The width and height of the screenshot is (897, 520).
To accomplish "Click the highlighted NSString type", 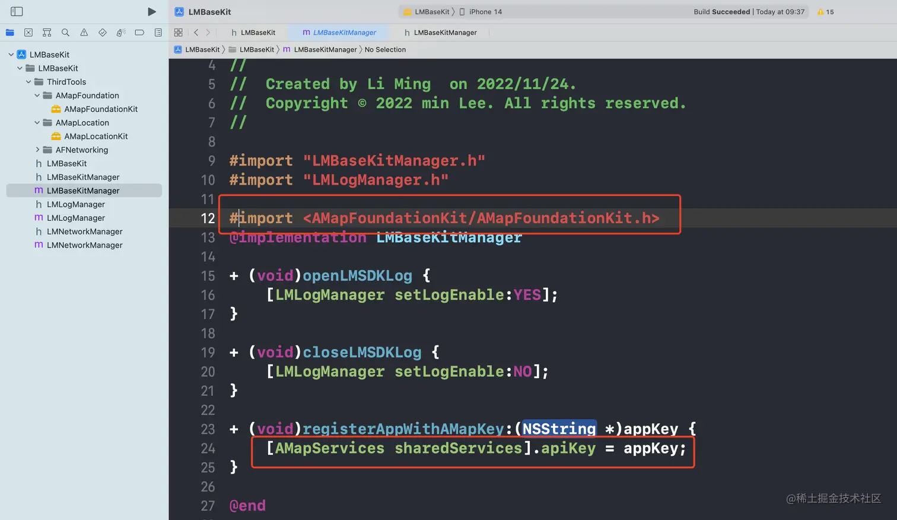I will [x=559, y=429].
